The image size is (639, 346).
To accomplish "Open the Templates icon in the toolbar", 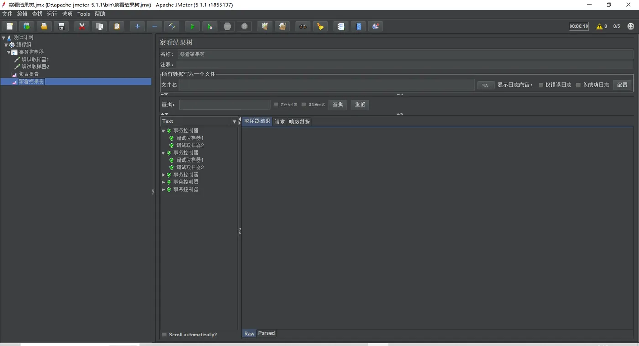I will point(26,26).
